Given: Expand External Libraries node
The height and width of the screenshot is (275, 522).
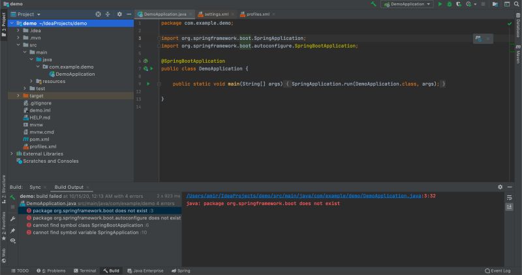Looking at the screenshot, I should click(x=12, y=154).
